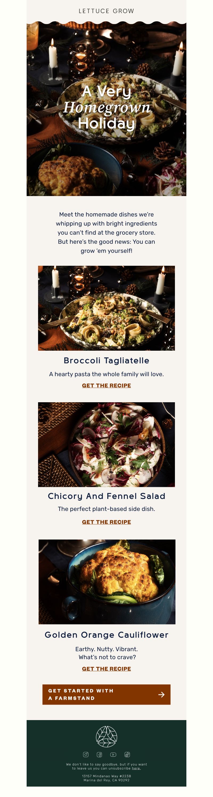
Task: Click the leaf logo in the footer
Action: coord(106,736)
